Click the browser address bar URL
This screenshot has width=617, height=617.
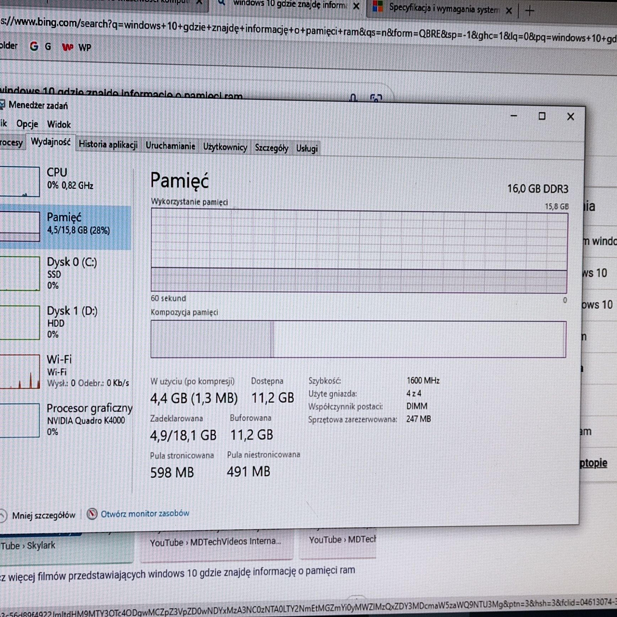tap(308, 31)
